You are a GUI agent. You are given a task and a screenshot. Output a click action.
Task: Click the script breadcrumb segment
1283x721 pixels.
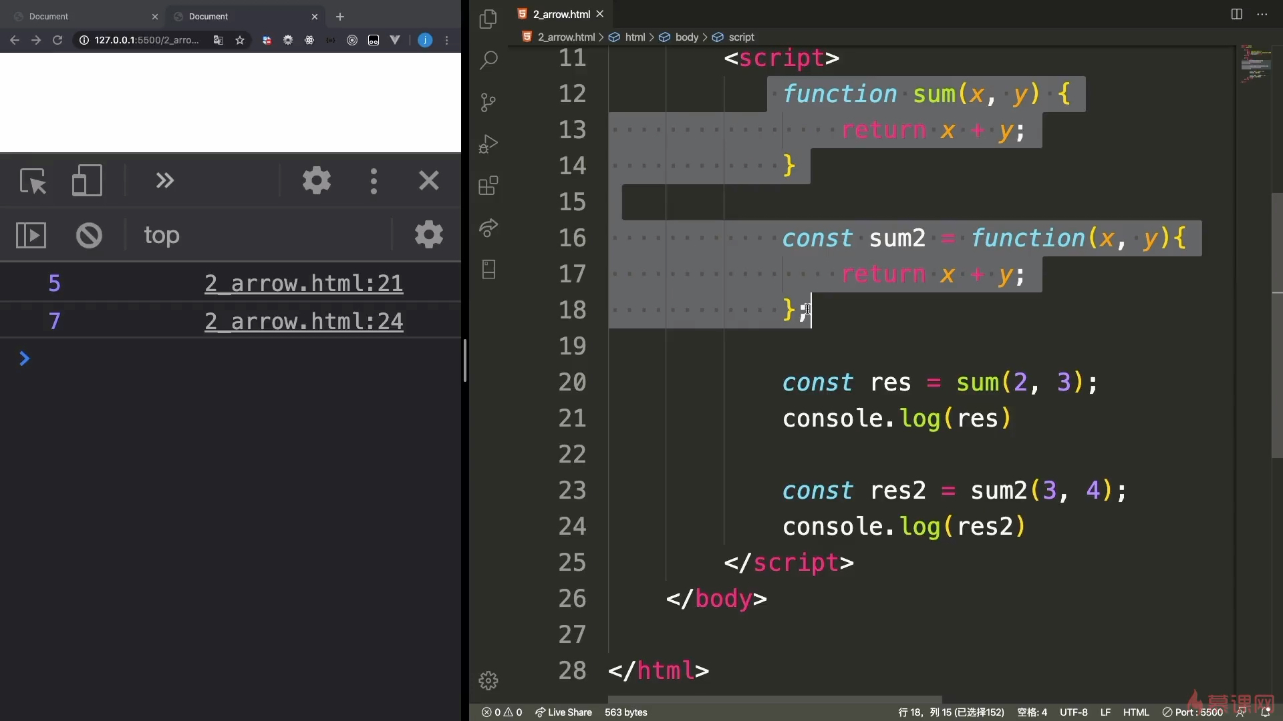click(741, 37)
